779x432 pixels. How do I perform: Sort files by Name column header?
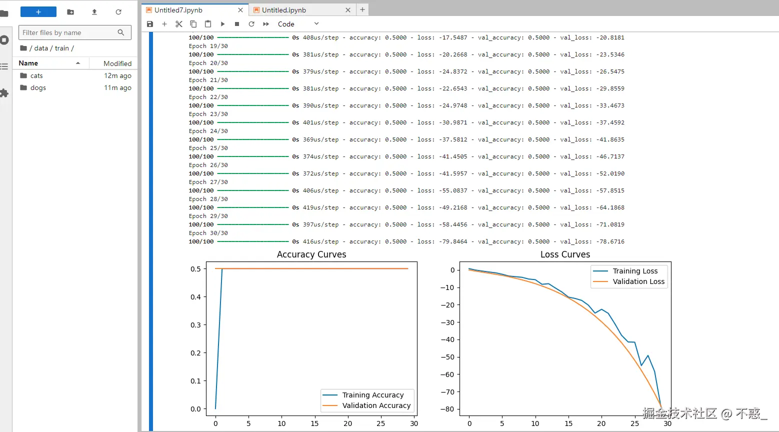[50, 63]
